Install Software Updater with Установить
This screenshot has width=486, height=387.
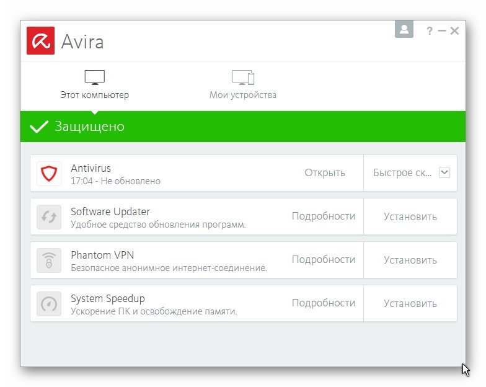410,216
